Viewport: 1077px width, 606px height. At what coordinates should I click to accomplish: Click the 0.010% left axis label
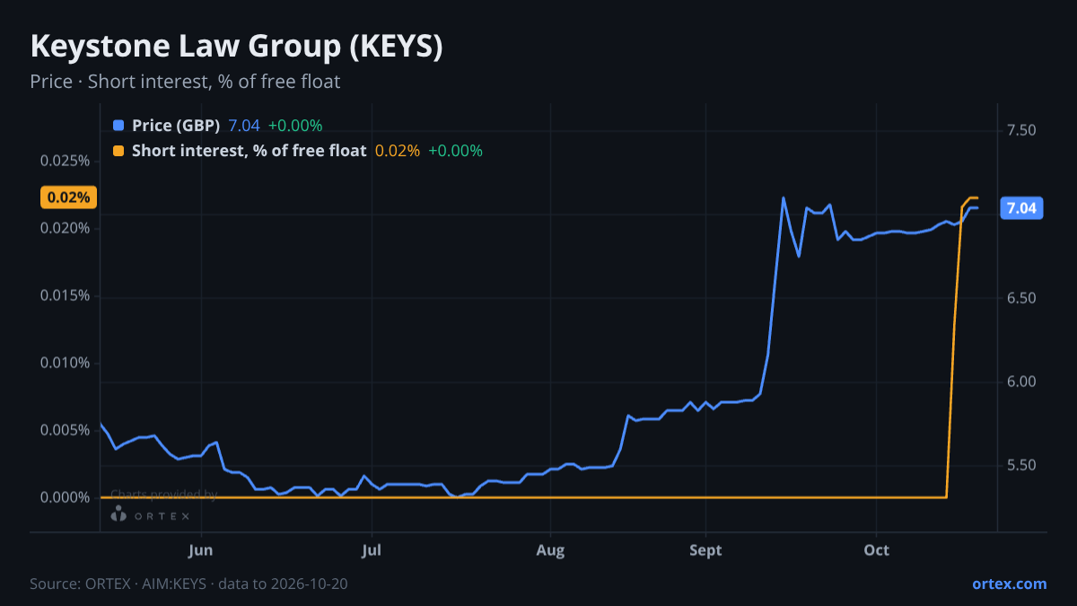click(x=66, y=363)
